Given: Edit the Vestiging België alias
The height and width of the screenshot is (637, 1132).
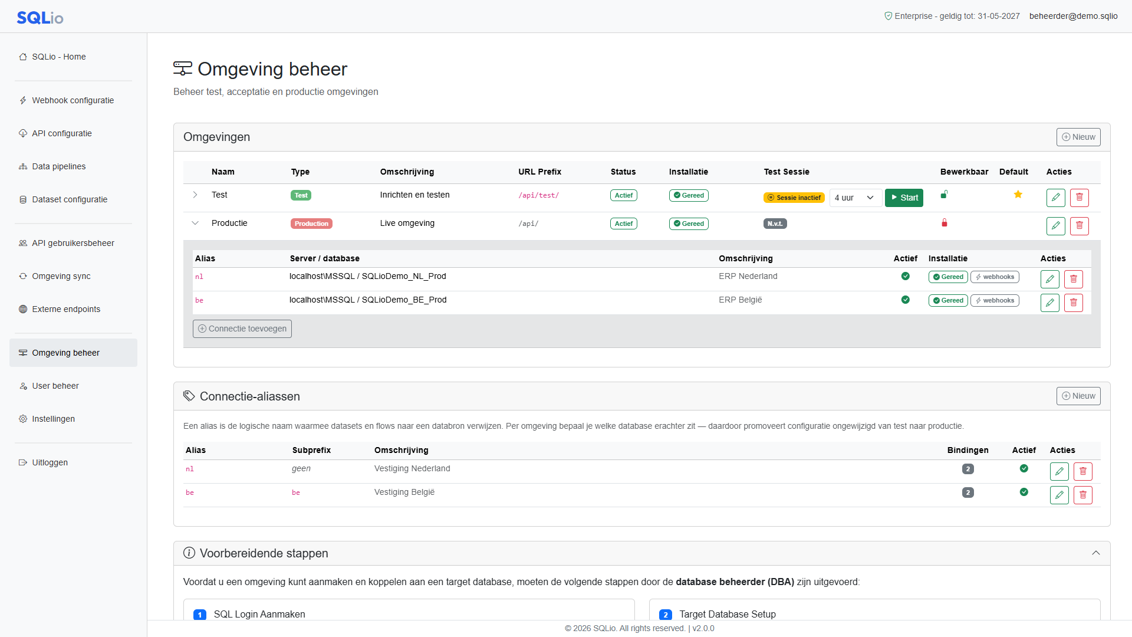Looking at the screenshot, I should pyautogui.click(x=1059, y=495).
